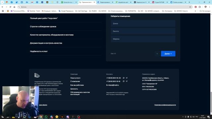Bookmark this page with the star icon
The image size is (212, 119).
[190, 7]
